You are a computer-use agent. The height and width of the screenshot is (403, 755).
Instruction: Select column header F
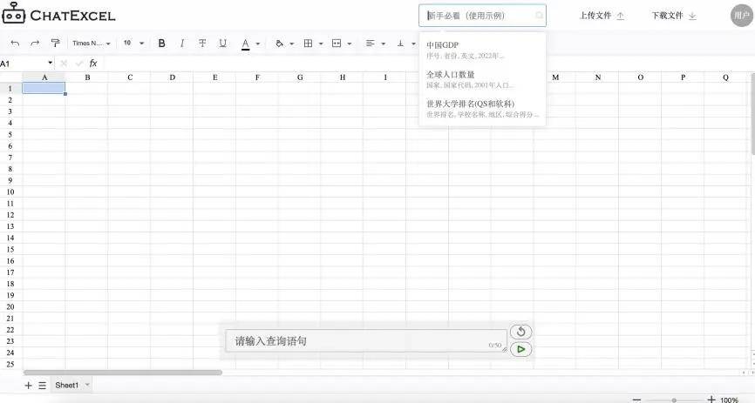257,77
